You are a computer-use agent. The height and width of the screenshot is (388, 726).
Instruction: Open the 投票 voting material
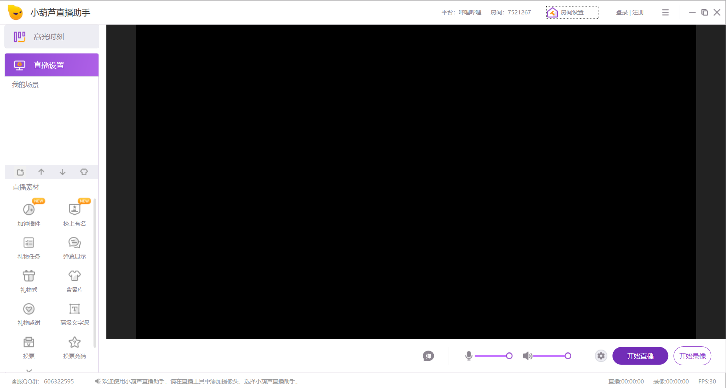(x=29, y=347)
